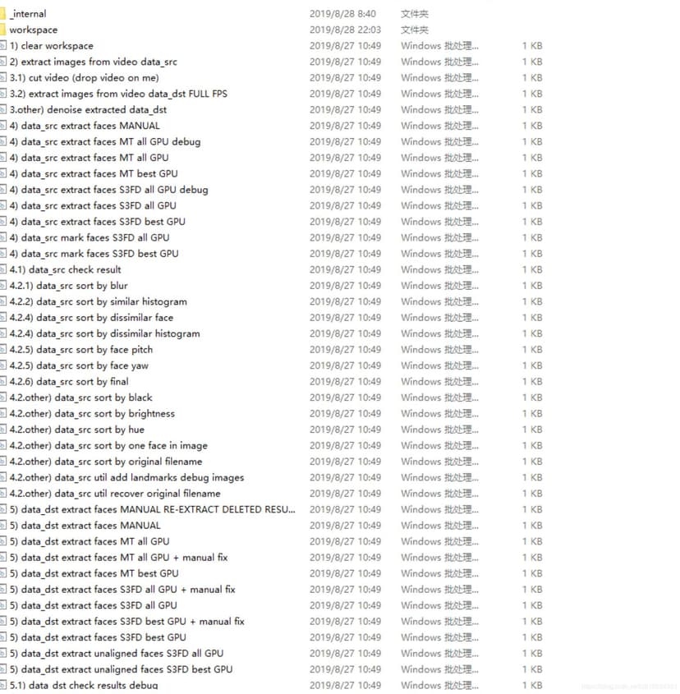Viewport: 680px width, 694px height.
Task: Click icon of 4.2.6) data_src sort by final
Action: tap(3, 382)
